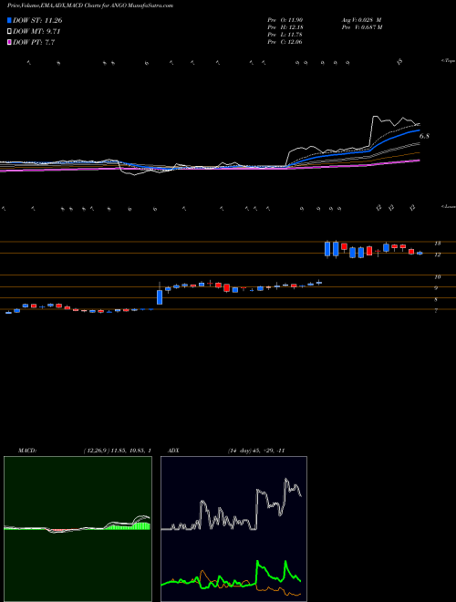Click the chart title mentioning ANGO MunafaSutra.com
456x602 pixels.
pos(90,5)
